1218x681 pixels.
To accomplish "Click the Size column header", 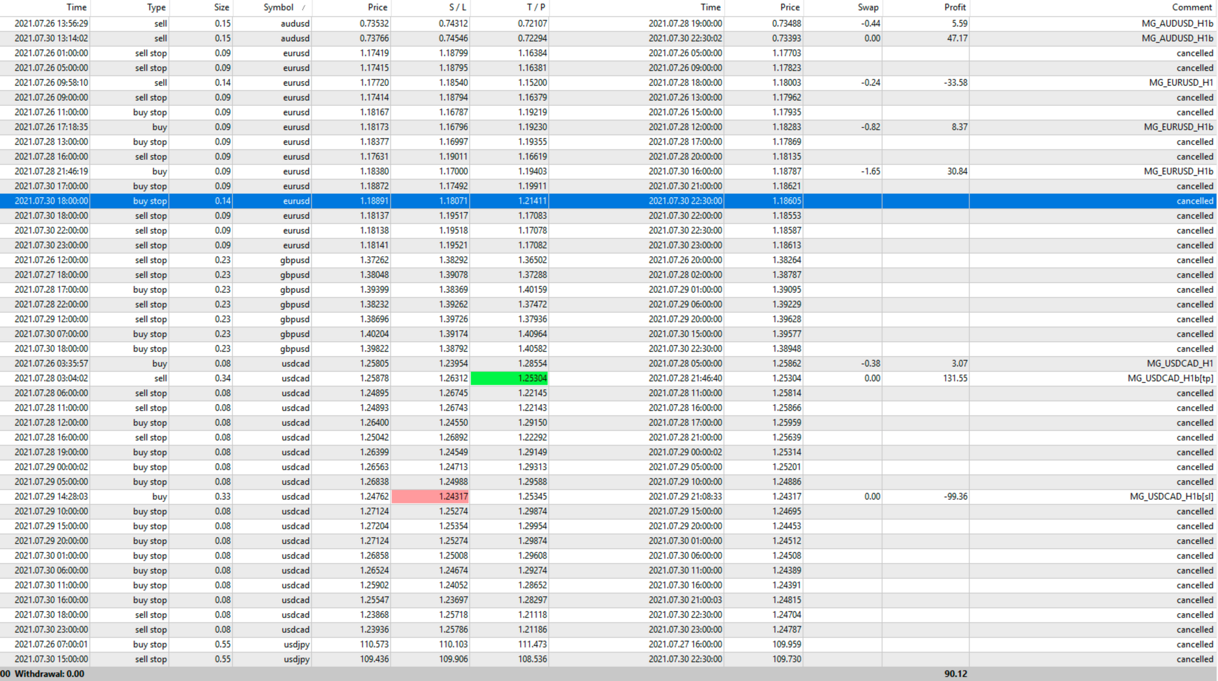I will pyautogui.click(x=221, y=7).
